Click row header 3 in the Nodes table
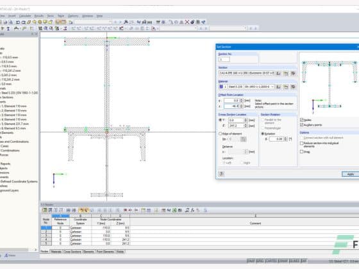 46,236
